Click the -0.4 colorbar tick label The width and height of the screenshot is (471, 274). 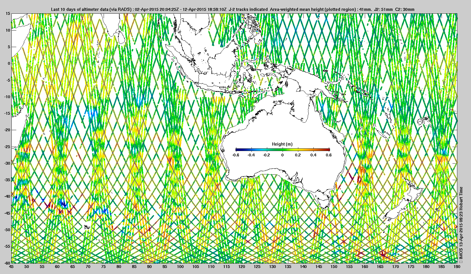251,155
